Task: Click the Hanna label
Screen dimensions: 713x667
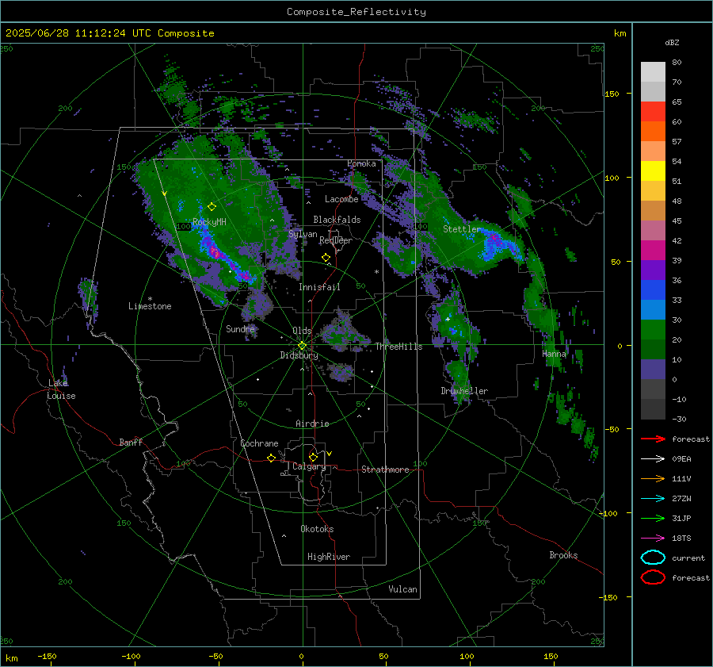Action: click(554, 354)
